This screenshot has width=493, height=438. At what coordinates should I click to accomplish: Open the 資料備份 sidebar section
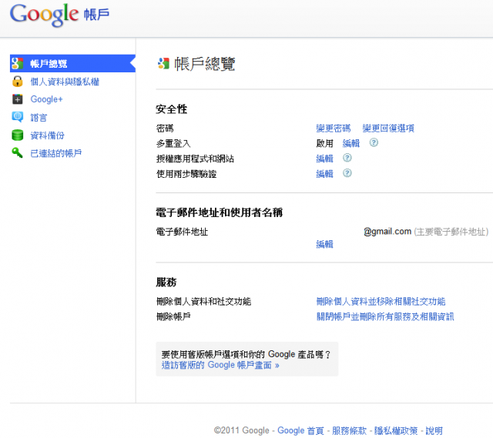coord(48,135)
